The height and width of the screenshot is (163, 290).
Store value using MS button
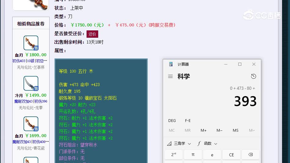click(x=236, y=130)
